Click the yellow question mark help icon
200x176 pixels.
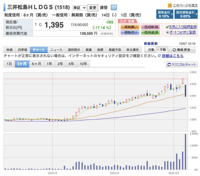170,5
